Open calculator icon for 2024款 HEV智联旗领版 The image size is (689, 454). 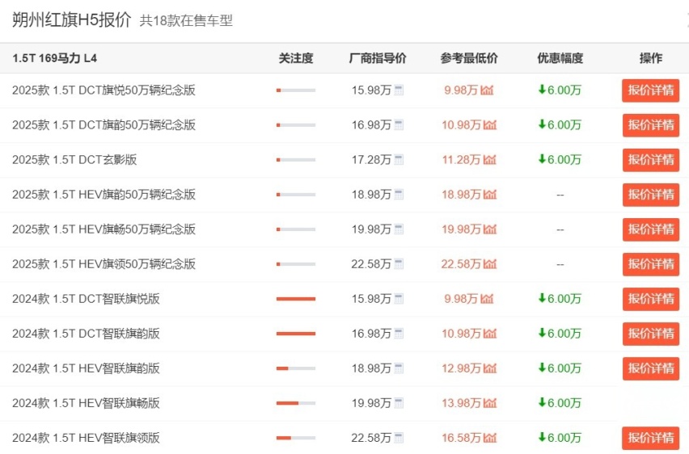click(399, 438)
